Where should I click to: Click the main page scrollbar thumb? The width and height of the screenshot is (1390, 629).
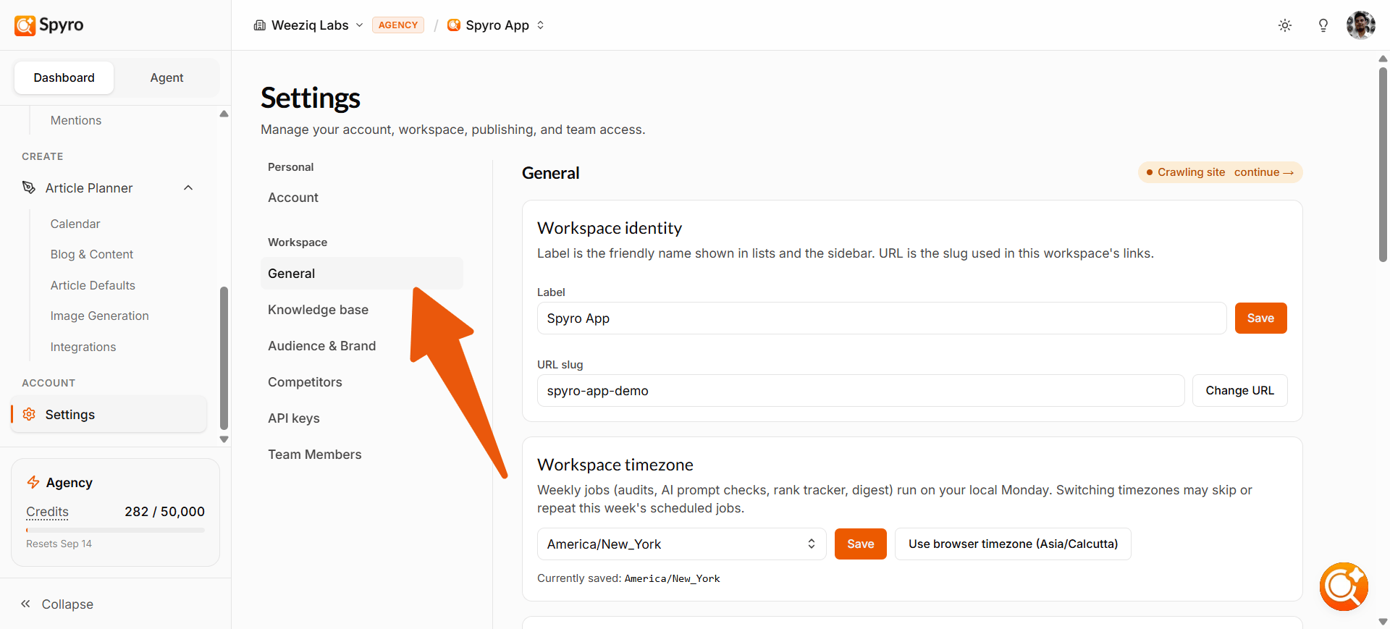pos(1383,164)
